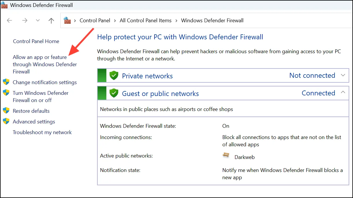The height and width of the screenshot is (198, 353).
Task: Open chevron menu before Control Panel breadcrumb
Action: point(75,21)
